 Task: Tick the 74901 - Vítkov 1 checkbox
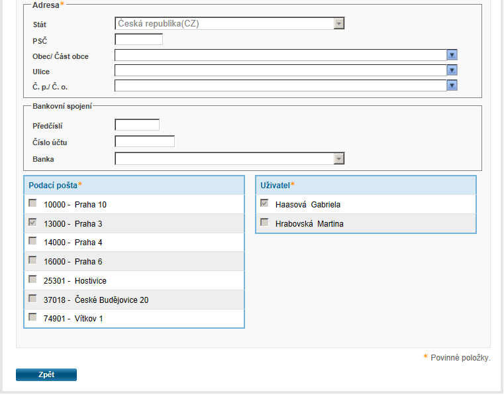(32, 317)
